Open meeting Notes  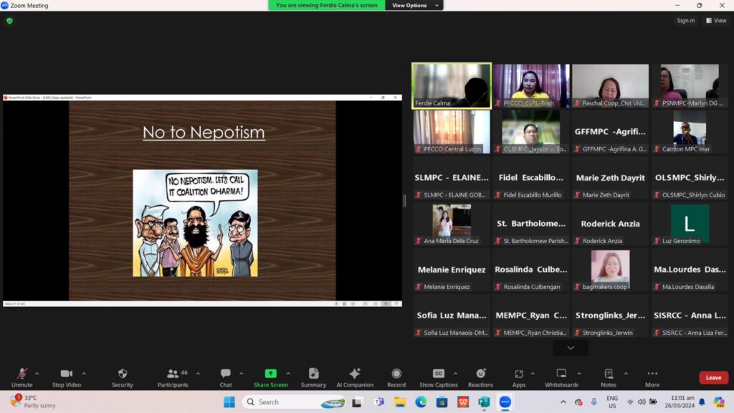609,377
